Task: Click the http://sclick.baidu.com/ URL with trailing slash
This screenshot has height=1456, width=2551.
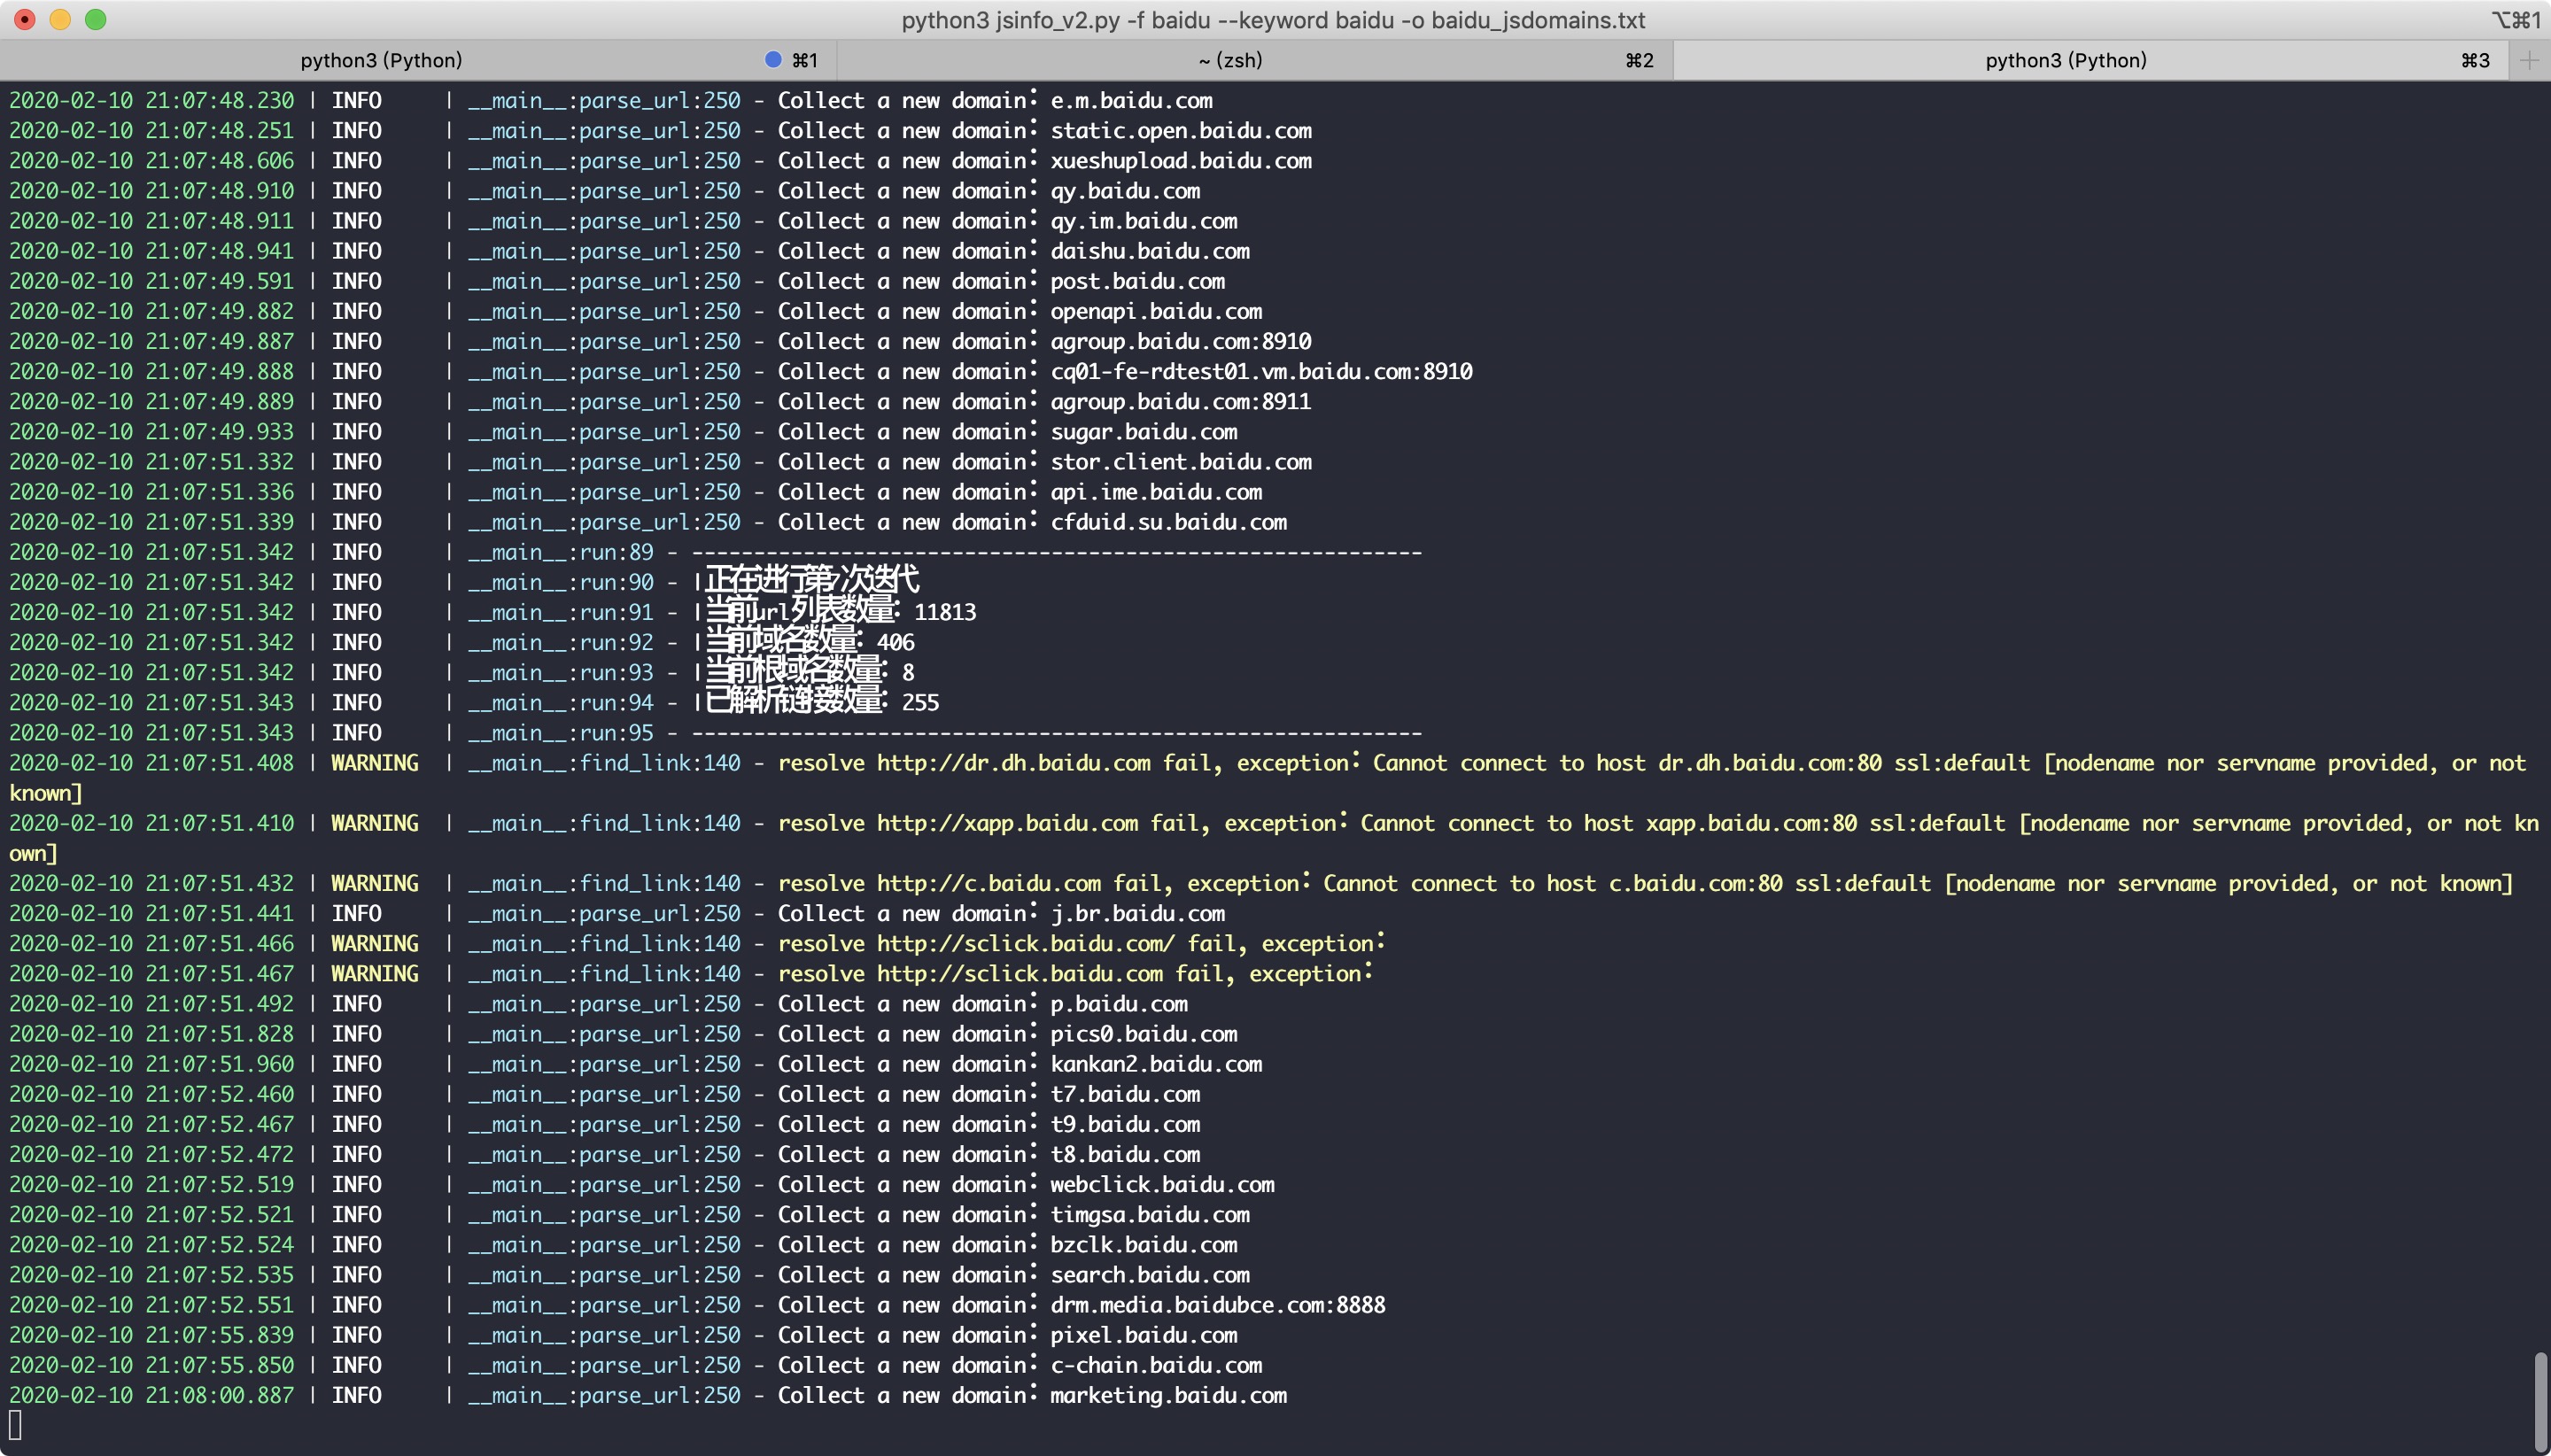Action: (x=1025, y=943)
